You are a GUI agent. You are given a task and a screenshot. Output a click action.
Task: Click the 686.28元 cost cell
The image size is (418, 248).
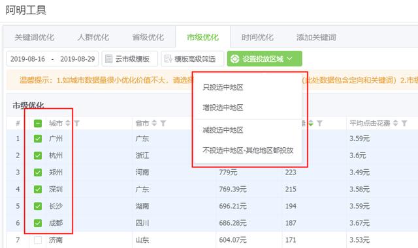pyautogui.click(x=233, y=223)
